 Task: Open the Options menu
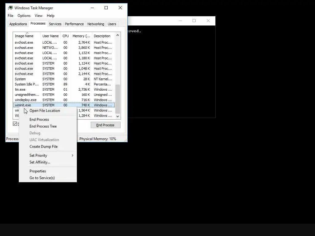24,16
